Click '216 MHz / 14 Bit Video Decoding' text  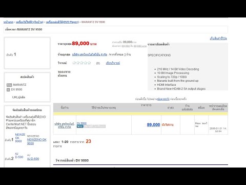click(178, 69)
